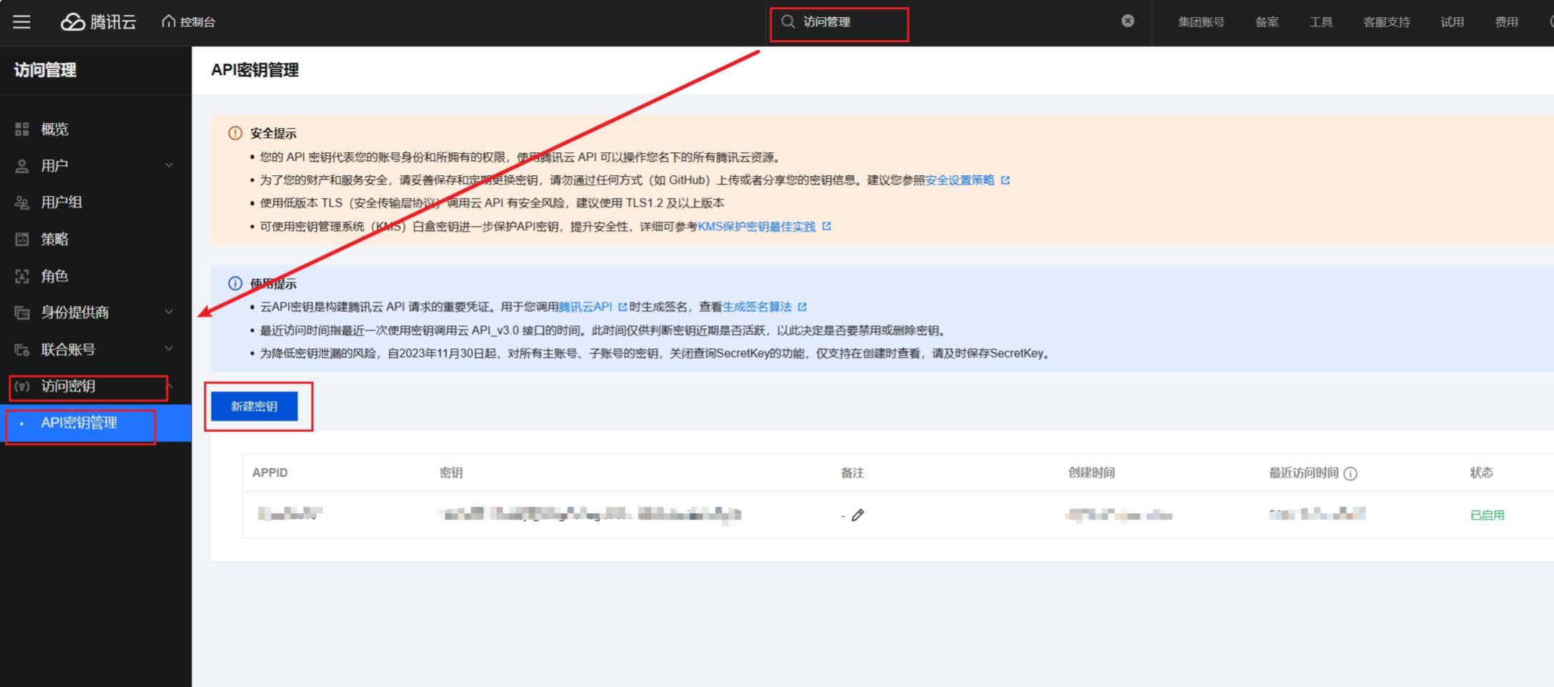Collapse the Access Key menu section

point(169,386)
